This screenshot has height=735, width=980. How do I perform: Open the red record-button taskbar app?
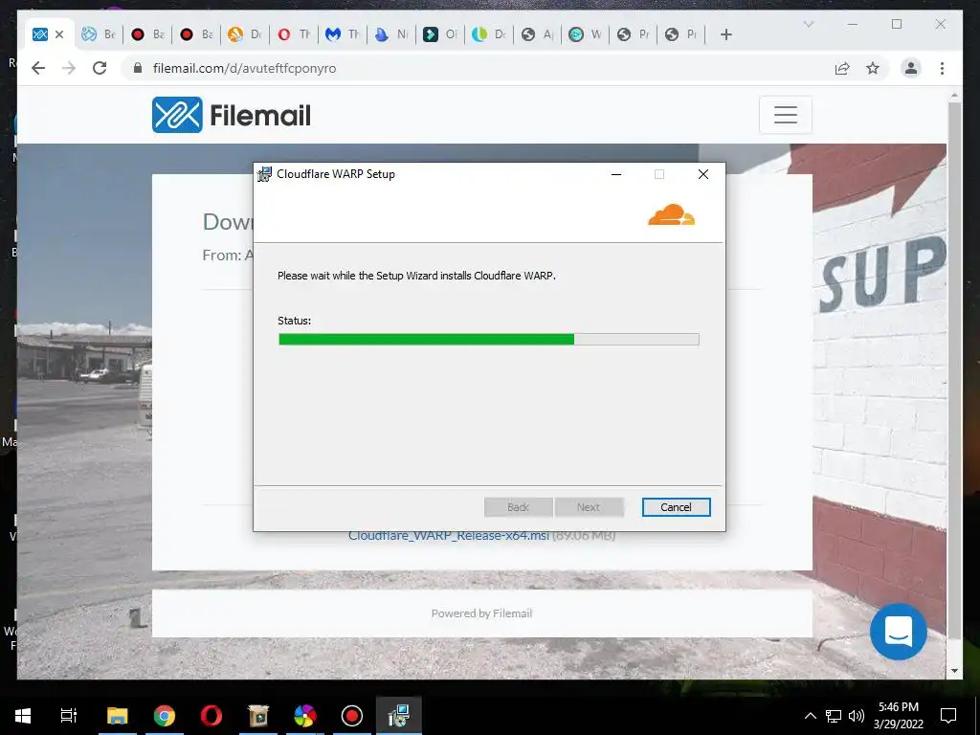tap(352, 716)
